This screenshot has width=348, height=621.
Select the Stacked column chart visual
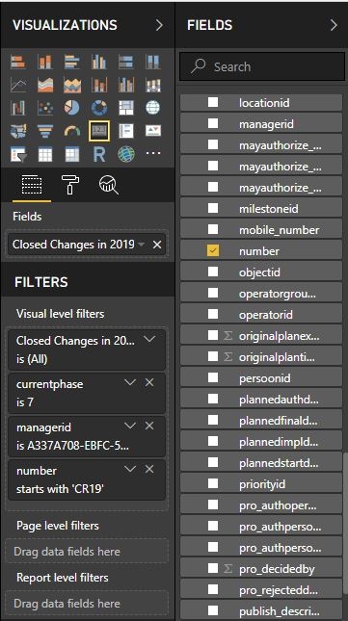[44, 62]
